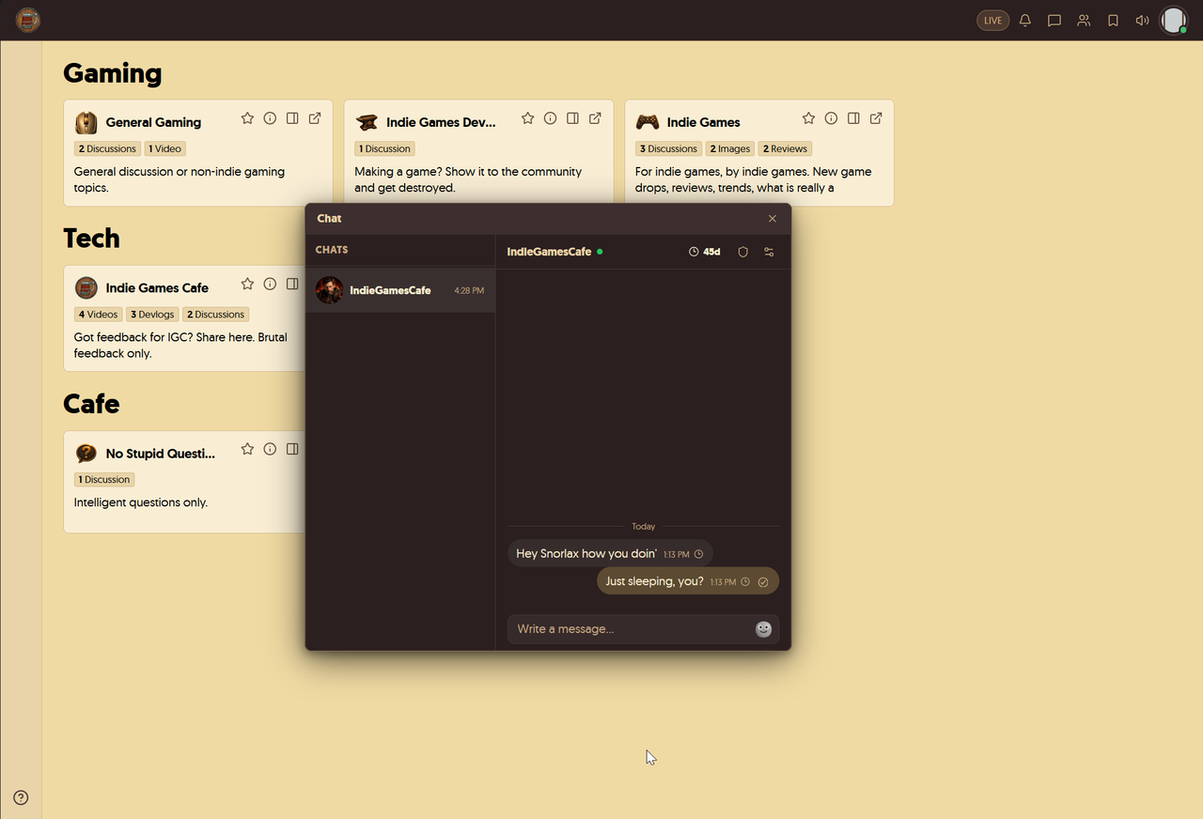Open No Stupid Questions in side panel

(x=292, y=449)
